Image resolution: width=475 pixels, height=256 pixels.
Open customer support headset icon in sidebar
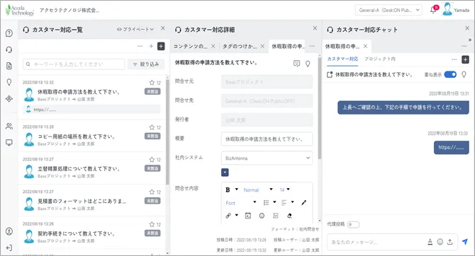(x=9, y=50)
